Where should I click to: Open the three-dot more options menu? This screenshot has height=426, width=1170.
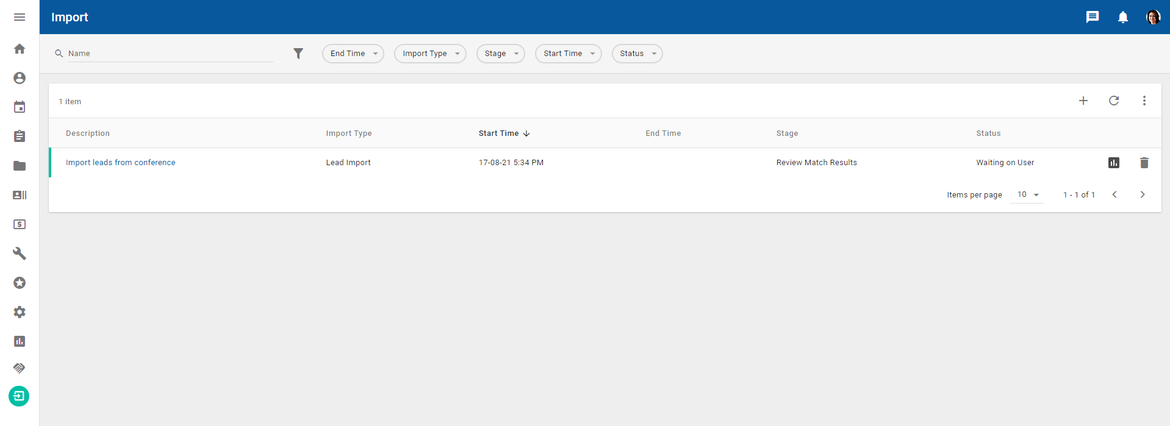pyautogui.click(x=1144, y=101)
